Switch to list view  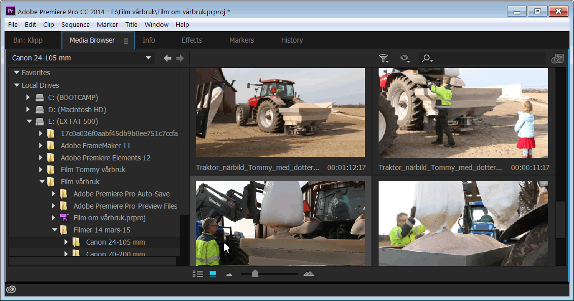[x=198, y=274]
